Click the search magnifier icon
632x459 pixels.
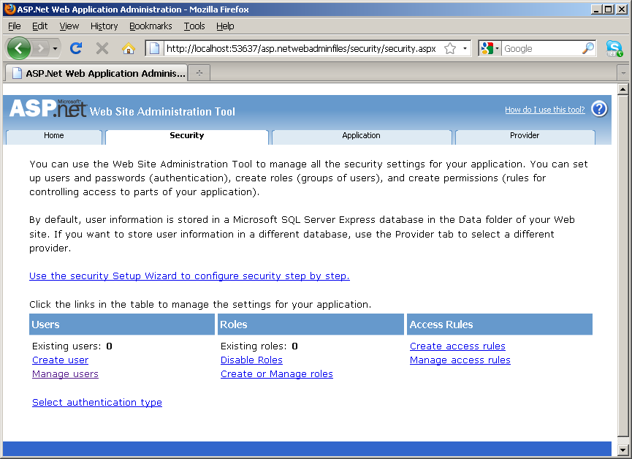pyautogui.click(x=588, y=48)
